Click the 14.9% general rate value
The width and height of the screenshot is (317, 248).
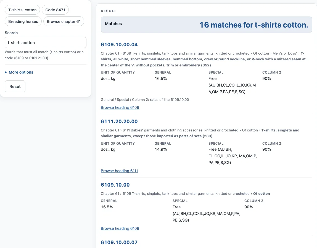click(161, 149)
